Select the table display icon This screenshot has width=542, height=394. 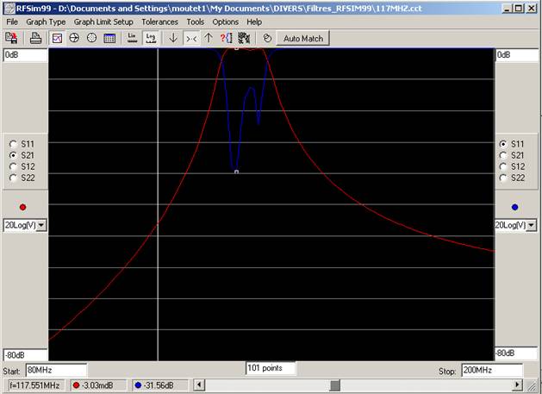[x=109, y=38]
